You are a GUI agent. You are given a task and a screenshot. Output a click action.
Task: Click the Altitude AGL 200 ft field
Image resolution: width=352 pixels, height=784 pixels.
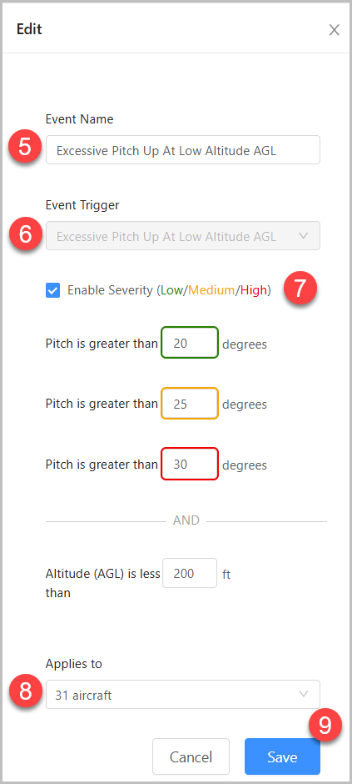coord(190,573)
